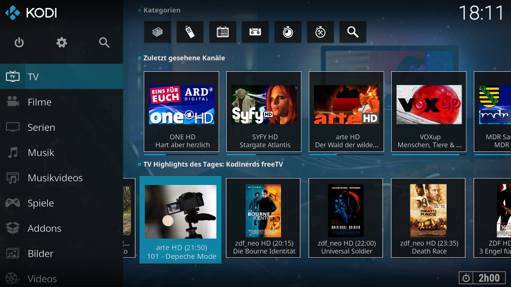Open the Bilder section
The width and height of the screenshot is (511, 287).
[62, 254]
